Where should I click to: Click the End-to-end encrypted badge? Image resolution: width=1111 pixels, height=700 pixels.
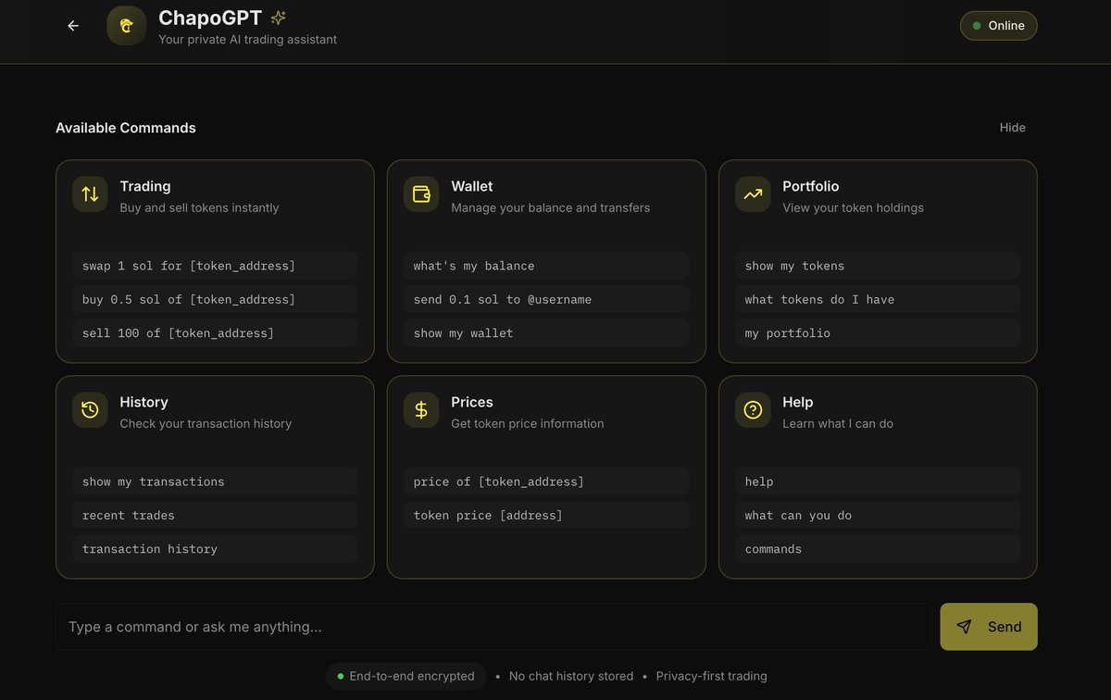(x=406, y=676)
